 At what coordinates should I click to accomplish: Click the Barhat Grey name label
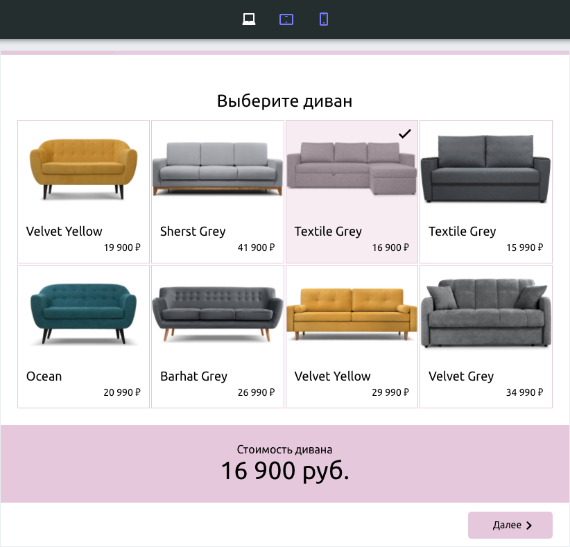[193, 376]
